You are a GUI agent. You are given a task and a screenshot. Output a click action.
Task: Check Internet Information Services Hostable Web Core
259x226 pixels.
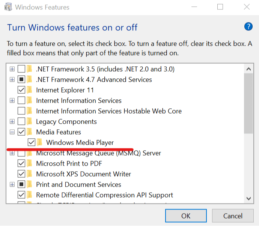pyautogui.click(x=21, y=111)
